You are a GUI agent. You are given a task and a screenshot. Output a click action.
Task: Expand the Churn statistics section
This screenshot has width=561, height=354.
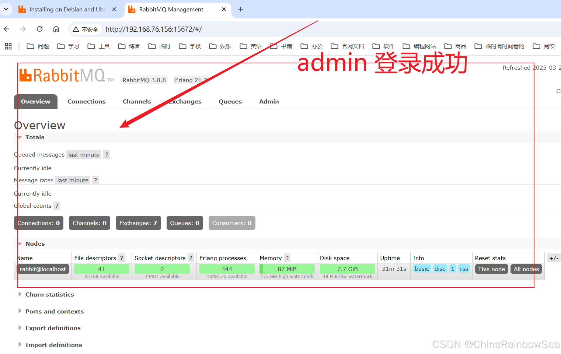pos(46,294)
